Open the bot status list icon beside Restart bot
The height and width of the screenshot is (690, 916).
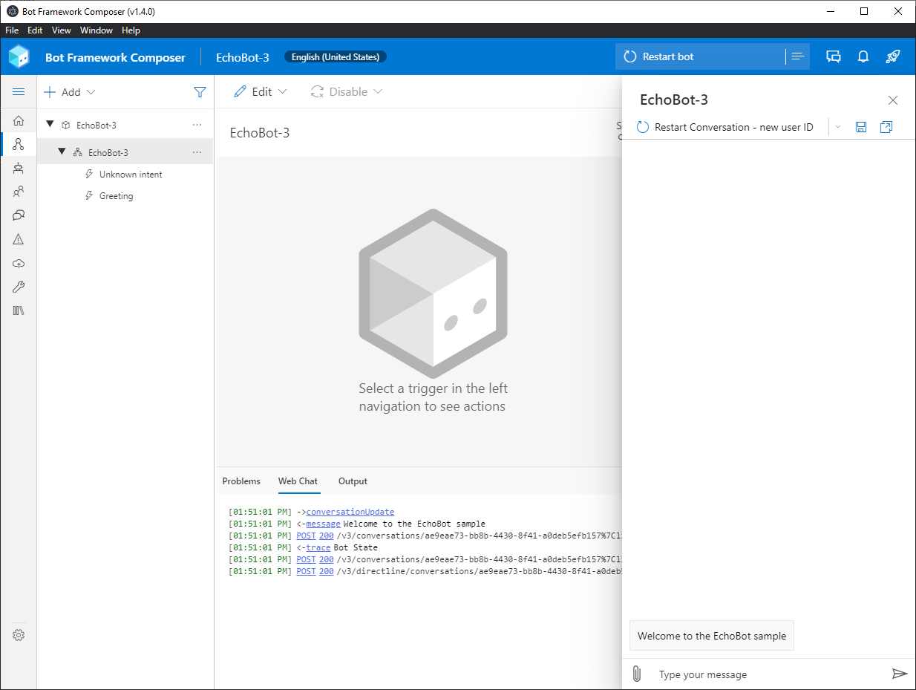pyautogui.click(x=798, y=56)
